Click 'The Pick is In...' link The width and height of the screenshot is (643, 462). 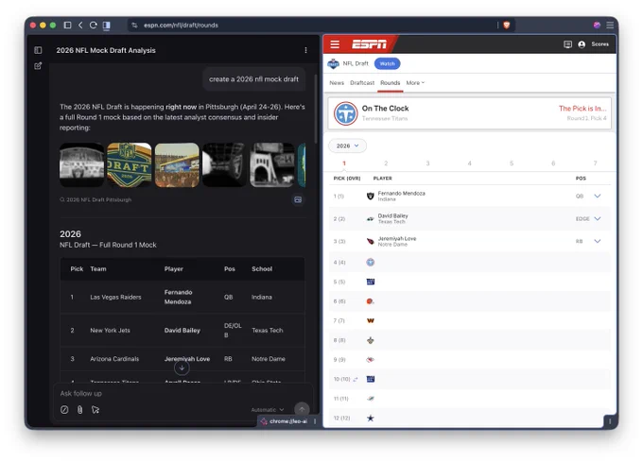(x=582, y=108)
